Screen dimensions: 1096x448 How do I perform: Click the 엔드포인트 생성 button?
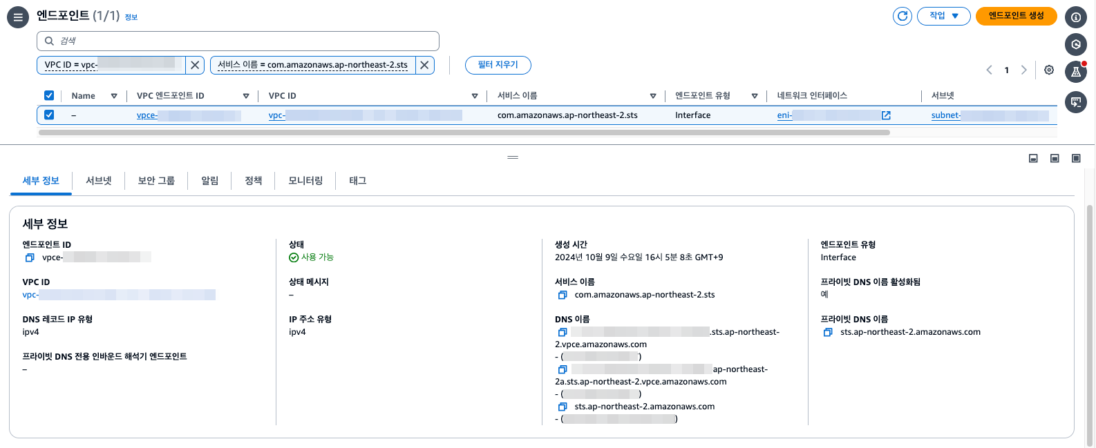1016,16
